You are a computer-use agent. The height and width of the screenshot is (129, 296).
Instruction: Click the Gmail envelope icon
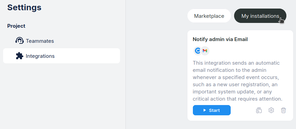point(205,51)
